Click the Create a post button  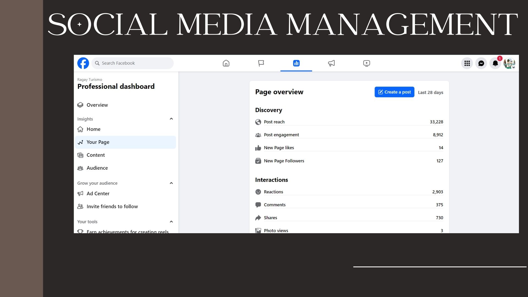pos(394,92)
